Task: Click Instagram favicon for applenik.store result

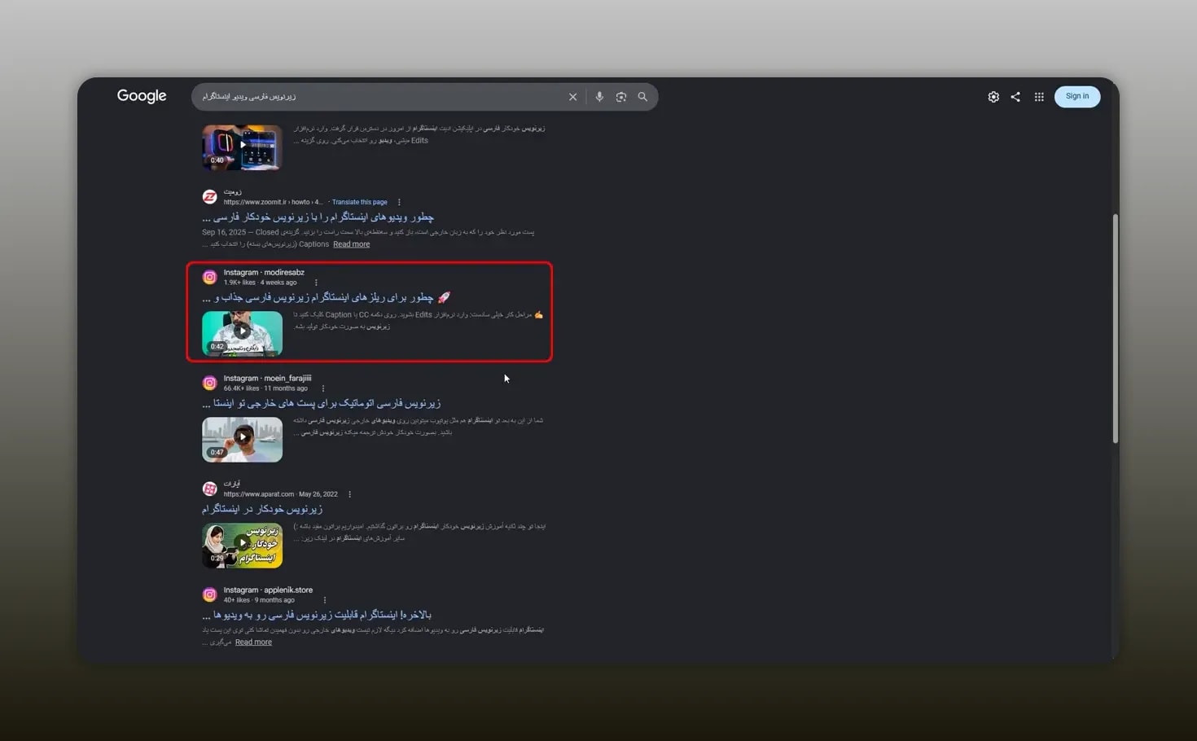Action: (209, 595)
